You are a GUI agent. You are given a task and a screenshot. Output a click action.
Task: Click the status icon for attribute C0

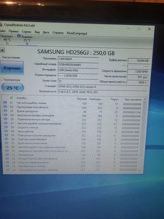7,151
